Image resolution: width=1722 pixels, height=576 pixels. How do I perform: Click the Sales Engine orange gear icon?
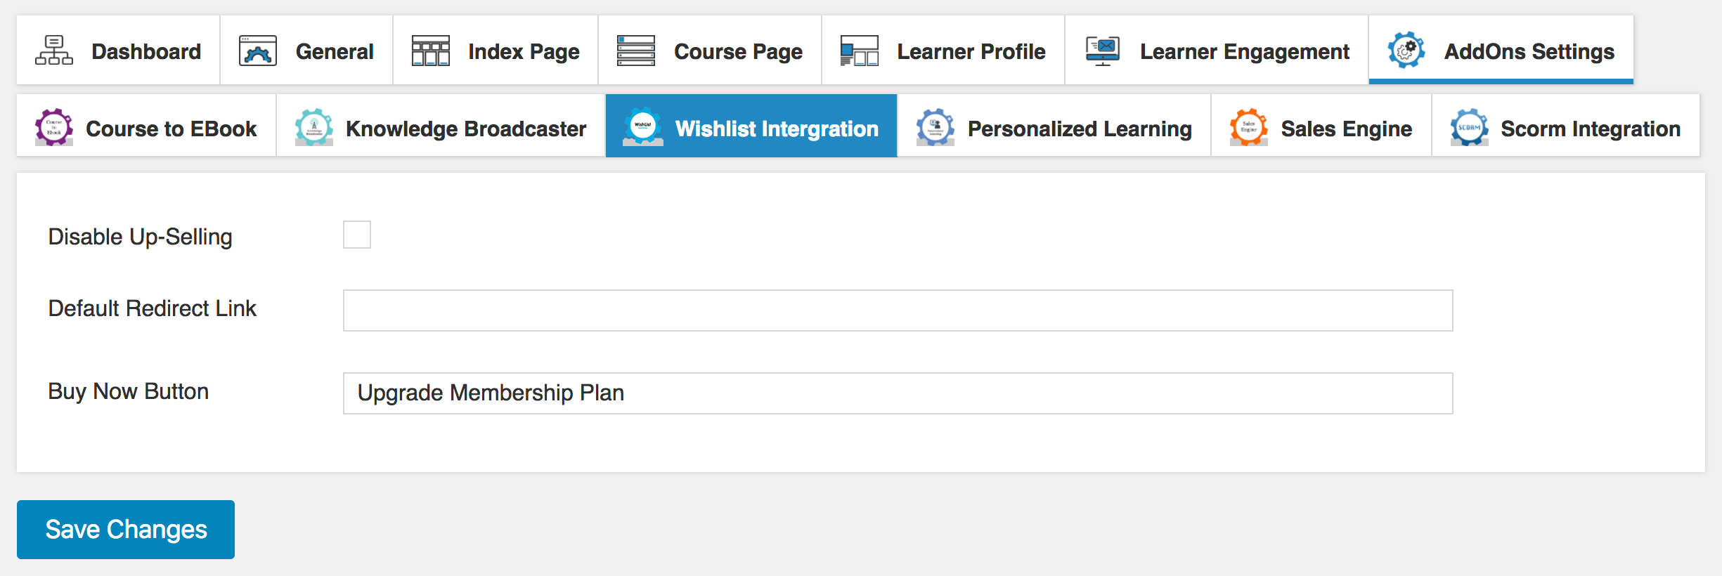tap(1248, 127)
